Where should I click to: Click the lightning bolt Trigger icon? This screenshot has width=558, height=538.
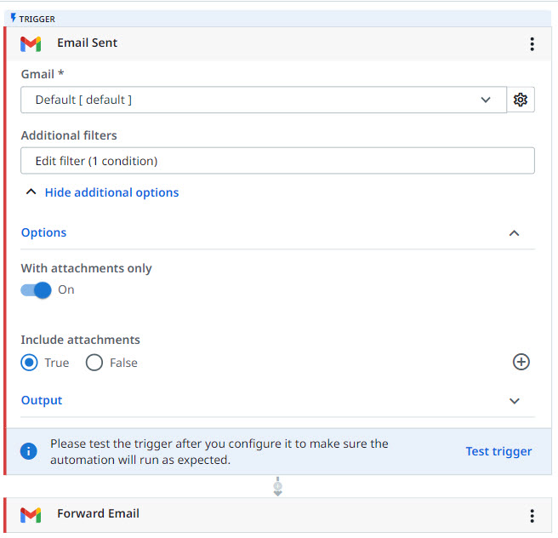tap(14, 18)
